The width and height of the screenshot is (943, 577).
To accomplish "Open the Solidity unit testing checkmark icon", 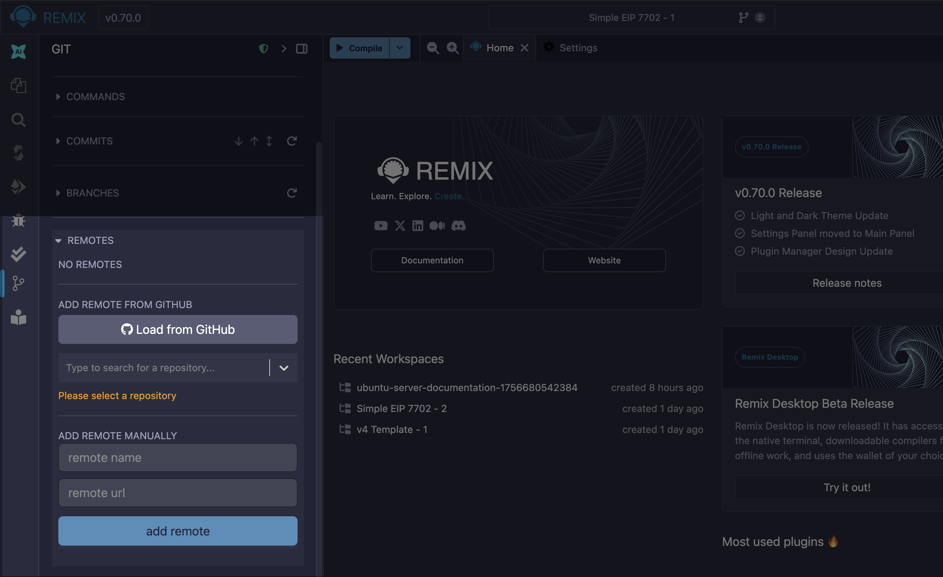I will (x=19, y=254).
